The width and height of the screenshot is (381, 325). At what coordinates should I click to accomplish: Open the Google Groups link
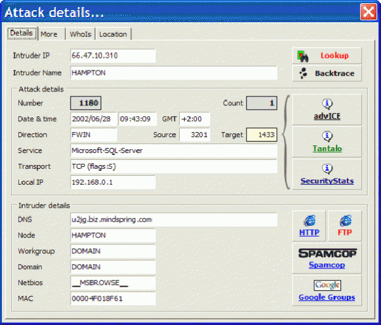pyautogui.click(x=327, y=297)
